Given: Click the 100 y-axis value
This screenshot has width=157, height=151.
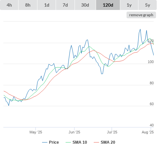Looking at the screenshot, I should [151, 62].
